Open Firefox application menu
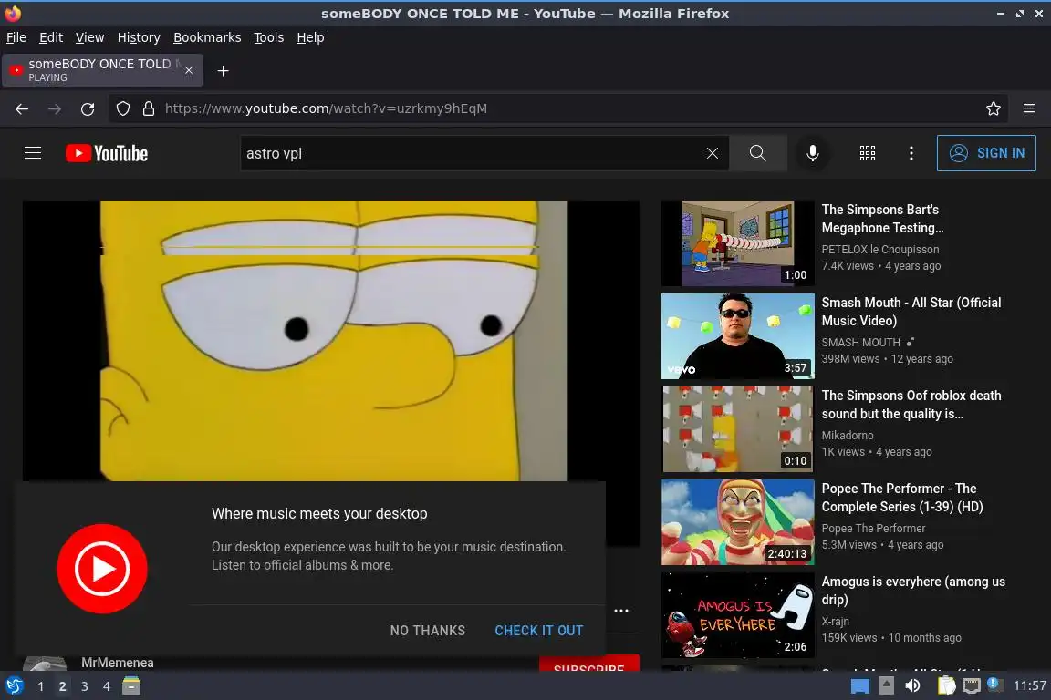This screenshot has width=1051, height=700. (1029, 108)
